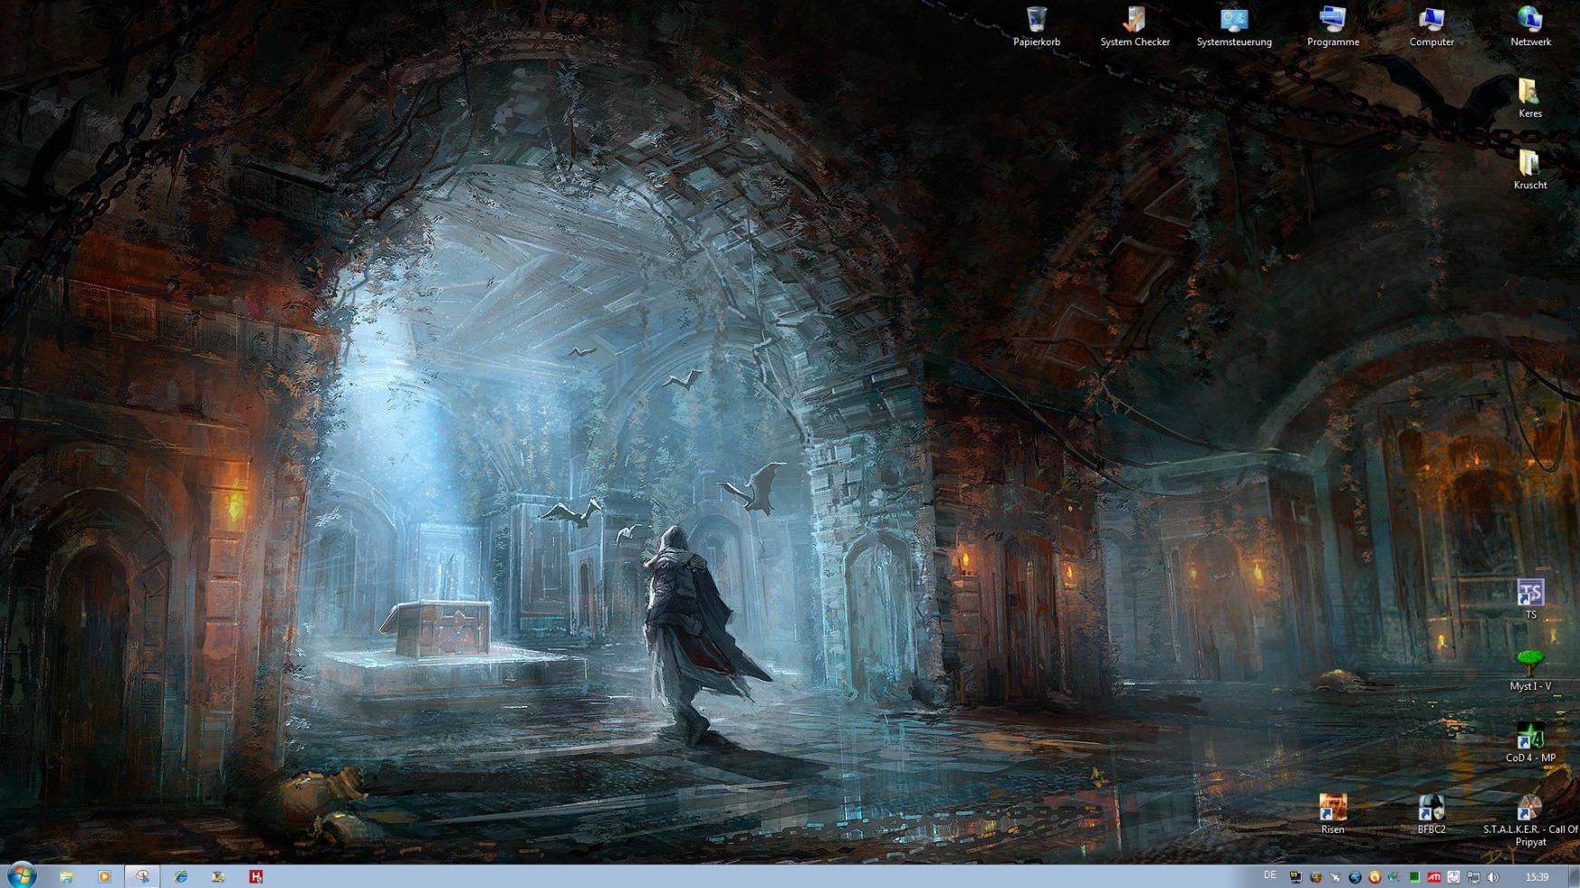Screen dimensions: 1580x888
Task: Open the Netzwerk desktop icon
Action: point(1530,26)
